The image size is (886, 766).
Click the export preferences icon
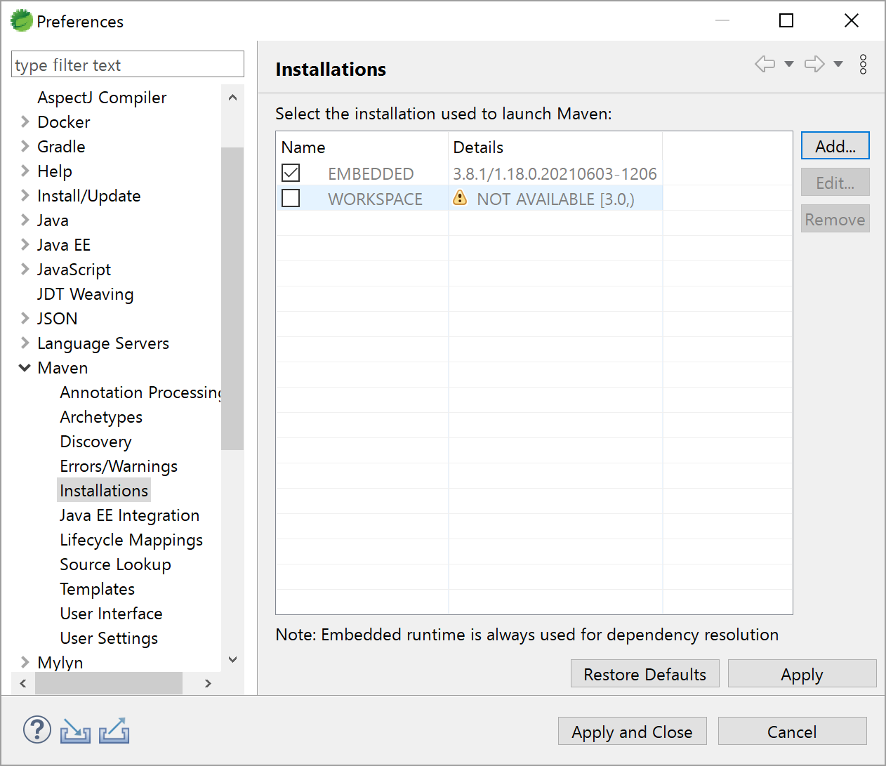coord(114,731)
